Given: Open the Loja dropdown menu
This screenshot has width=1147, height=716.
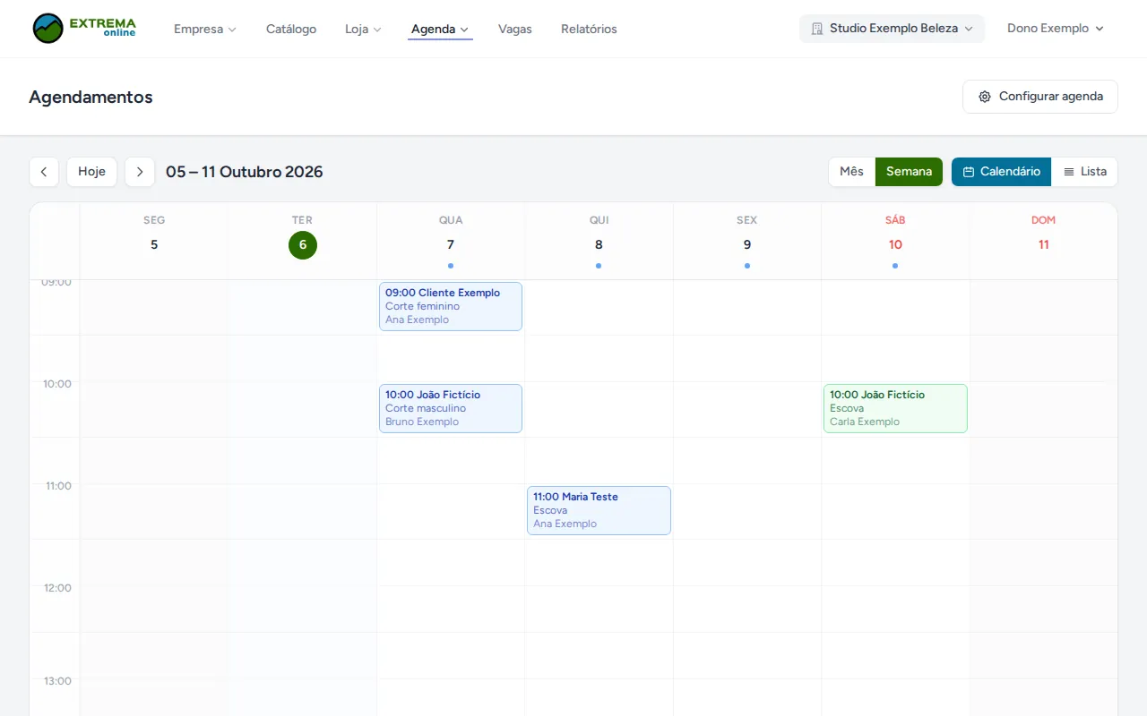Looking at the screenshot, I should click(363, 29).
